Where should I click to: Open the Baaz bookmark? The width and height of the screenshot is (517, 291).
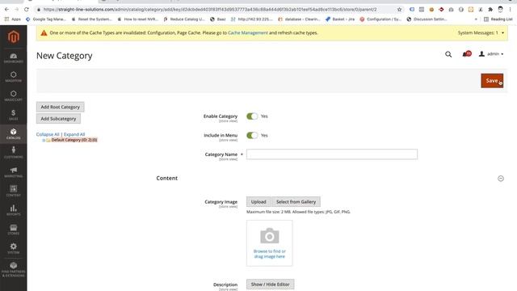coord(217,19)
